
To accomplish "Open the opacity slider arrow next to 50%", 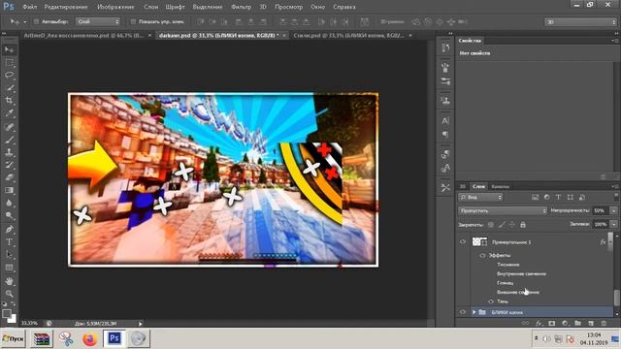I will 614,211.
